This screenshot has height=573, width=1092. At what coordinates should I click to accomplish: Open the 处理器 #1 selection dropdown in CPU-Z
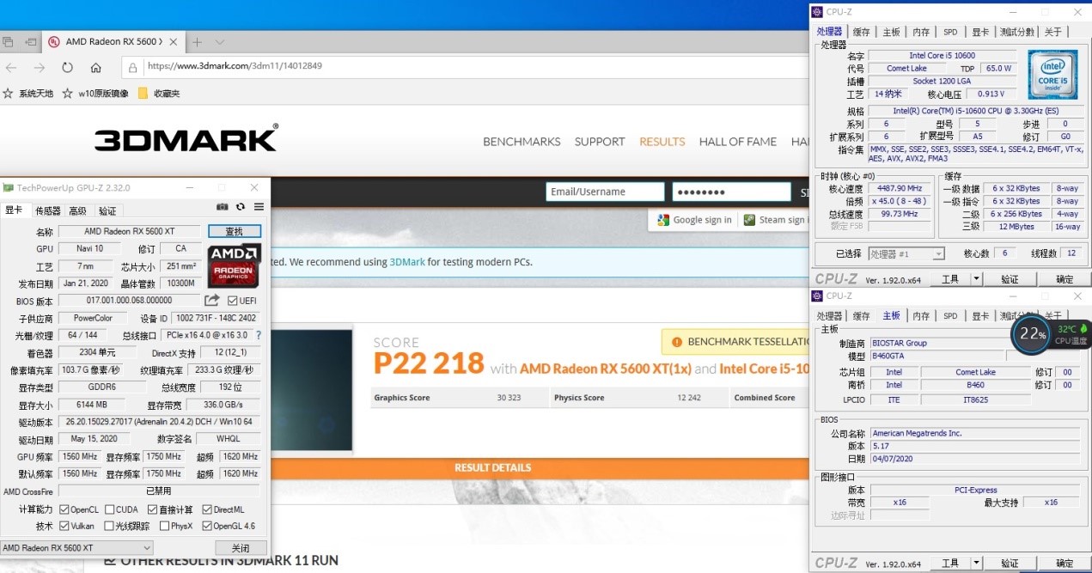906,254
